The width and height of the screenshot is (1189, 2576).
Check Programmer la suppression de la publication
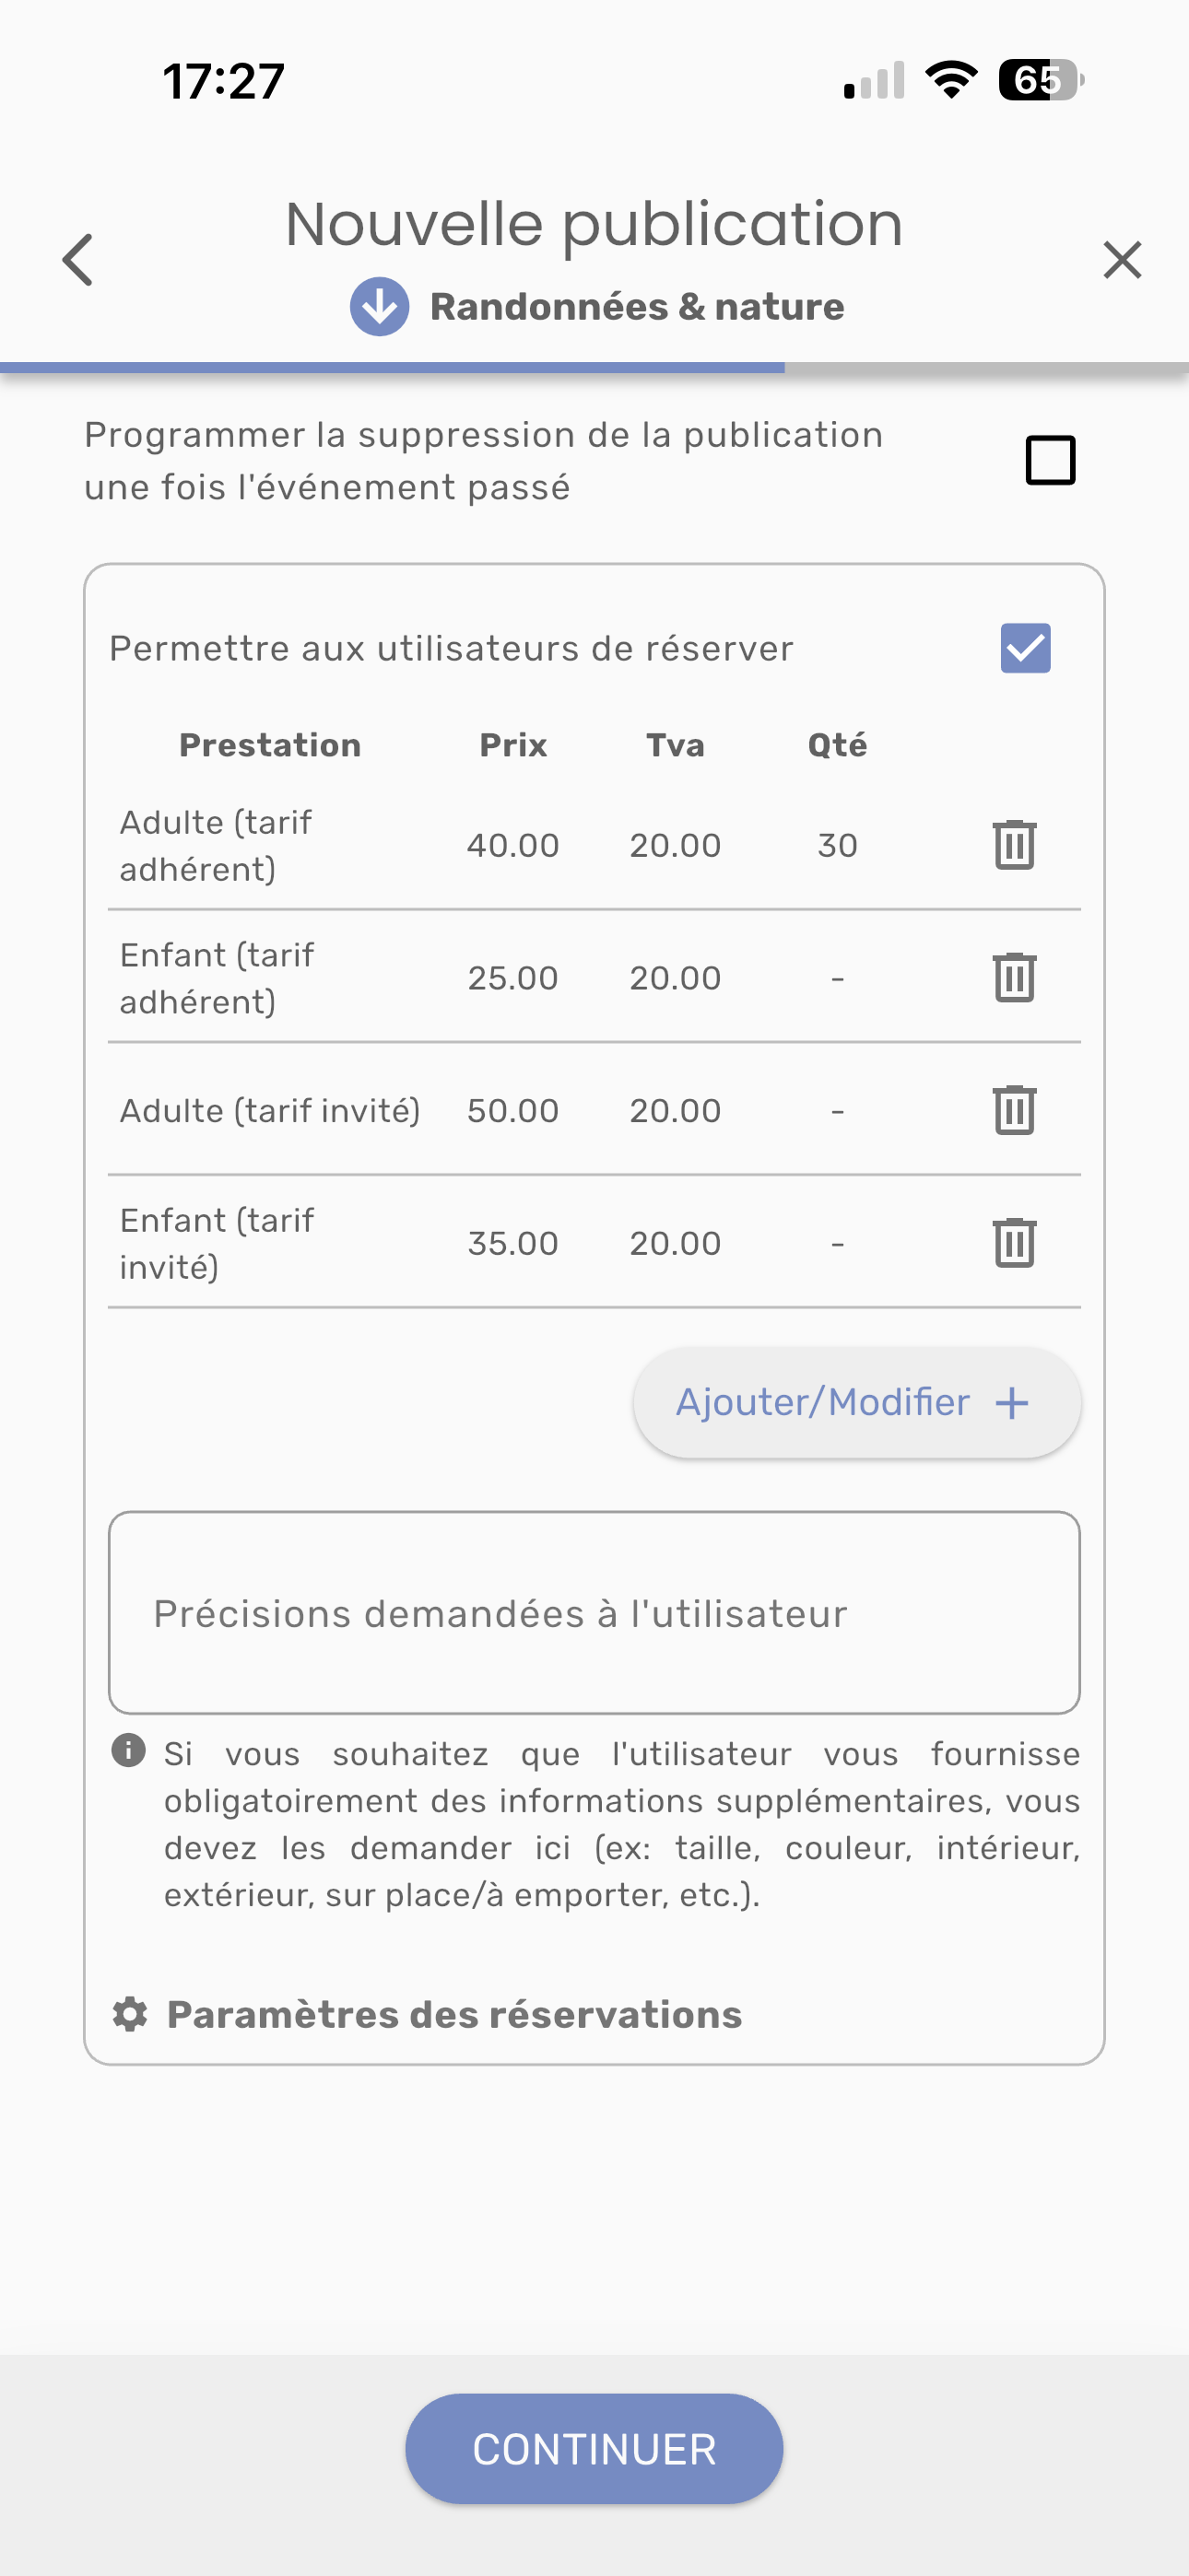tap(1050, 460)
